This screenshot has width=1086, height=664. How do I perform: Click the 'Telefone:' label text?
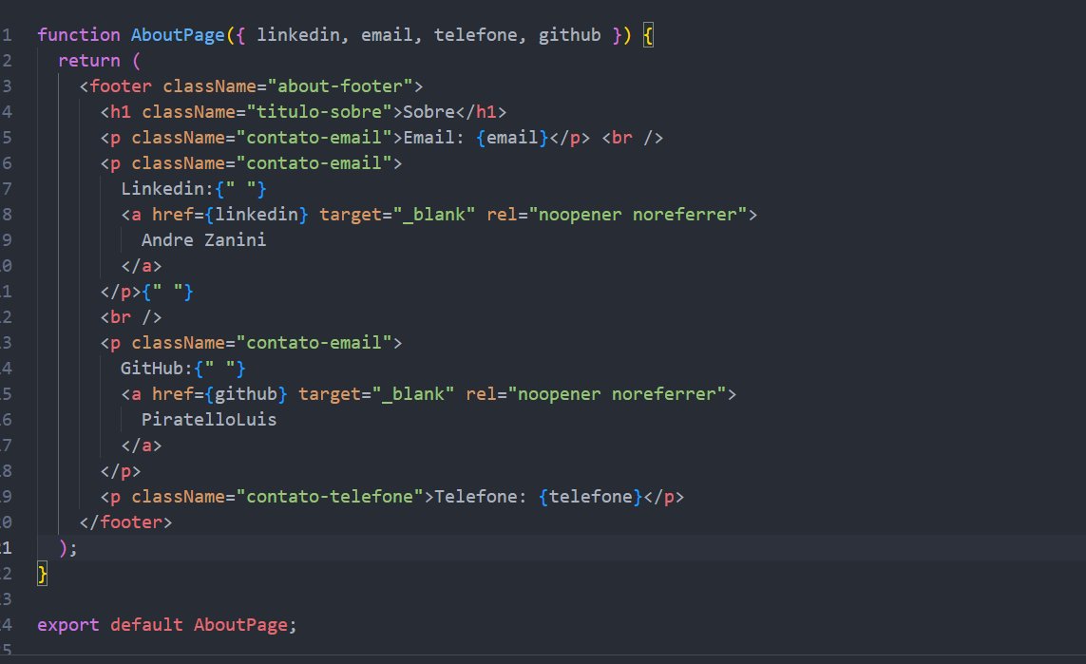click(x=481, y=497)
